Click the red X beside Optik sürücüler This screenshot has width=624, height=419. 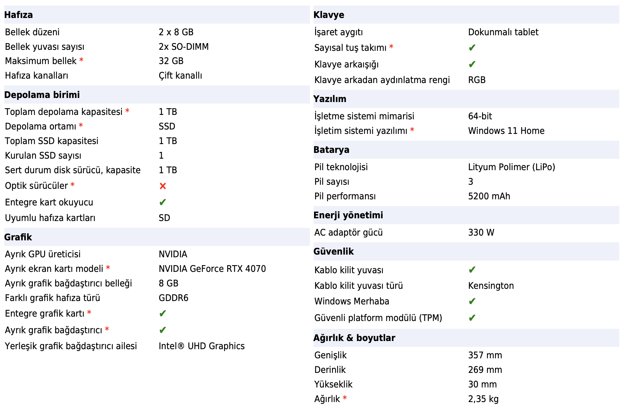163,186
